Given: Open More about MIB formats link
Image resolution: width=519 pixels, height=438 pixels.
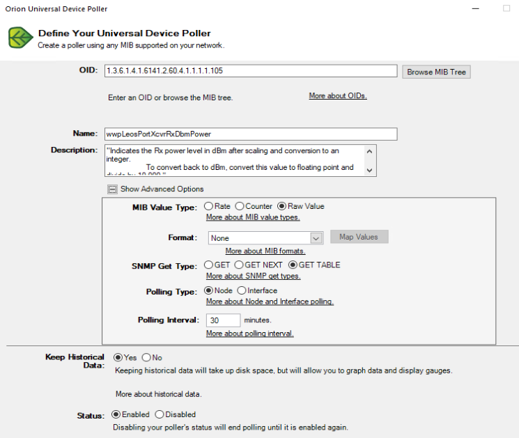Looking at the screenshot, I should tap(265, 251).
